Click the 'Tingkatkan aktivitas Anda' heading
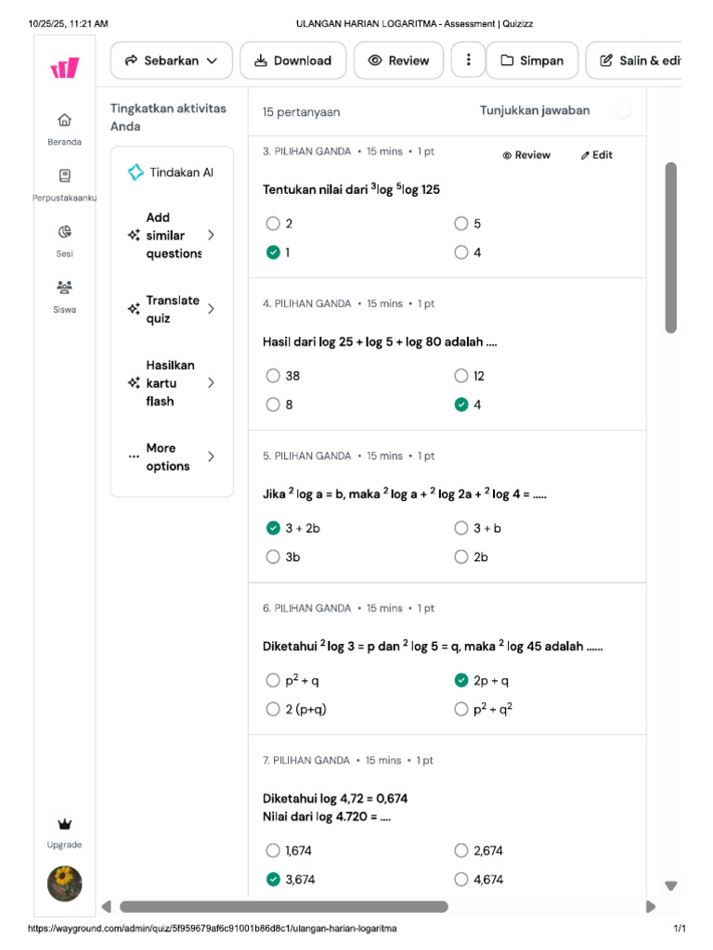Viewport: 713px width, 950px height. pos(168,117)
